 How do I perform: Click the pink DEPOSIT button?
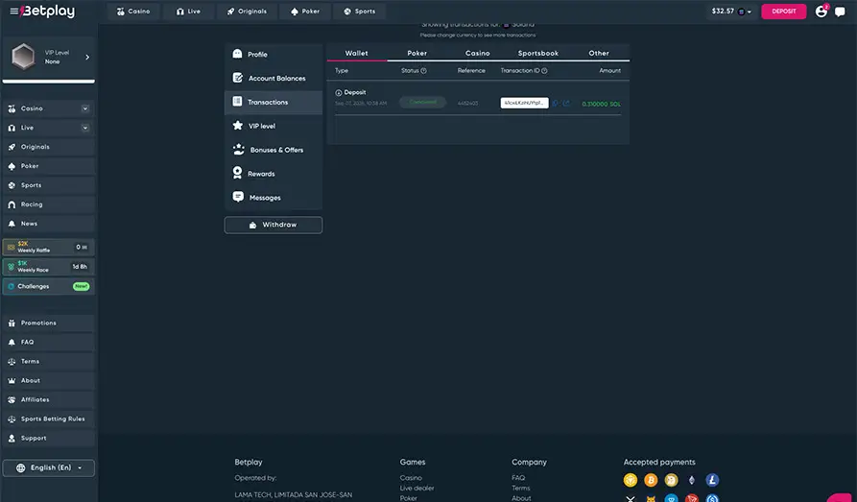[784, 11]
